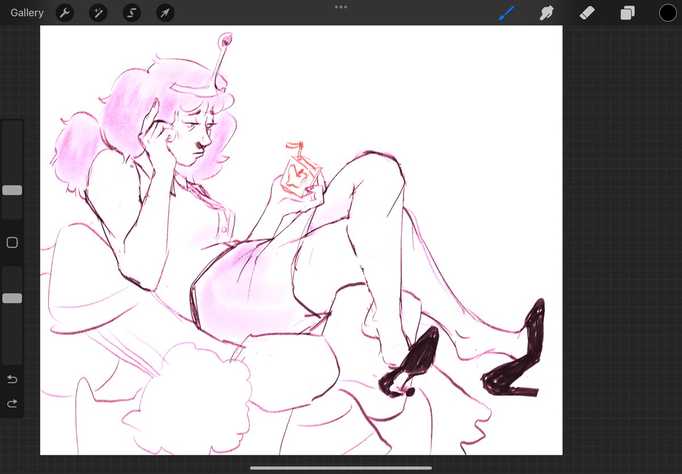Activate the Selection tool
This screenshot has height=474, width=682.
(132, 13)
